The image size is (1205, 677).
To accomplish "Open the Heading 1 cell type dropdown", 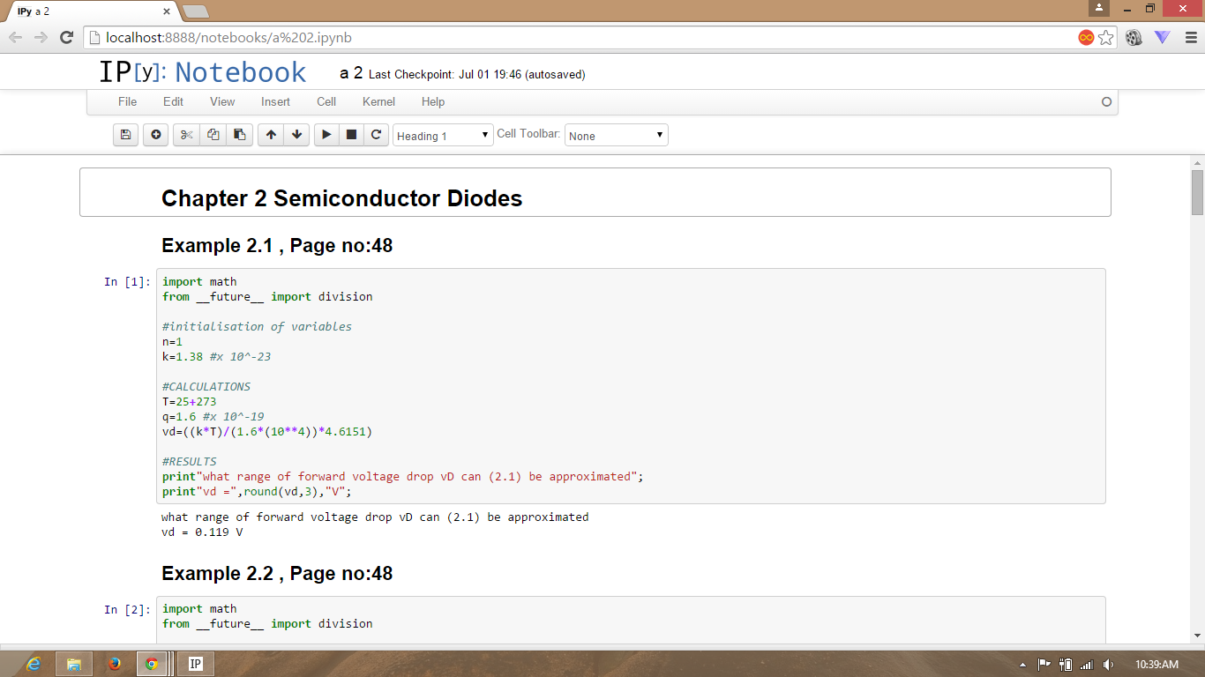I will coord(443,136).
